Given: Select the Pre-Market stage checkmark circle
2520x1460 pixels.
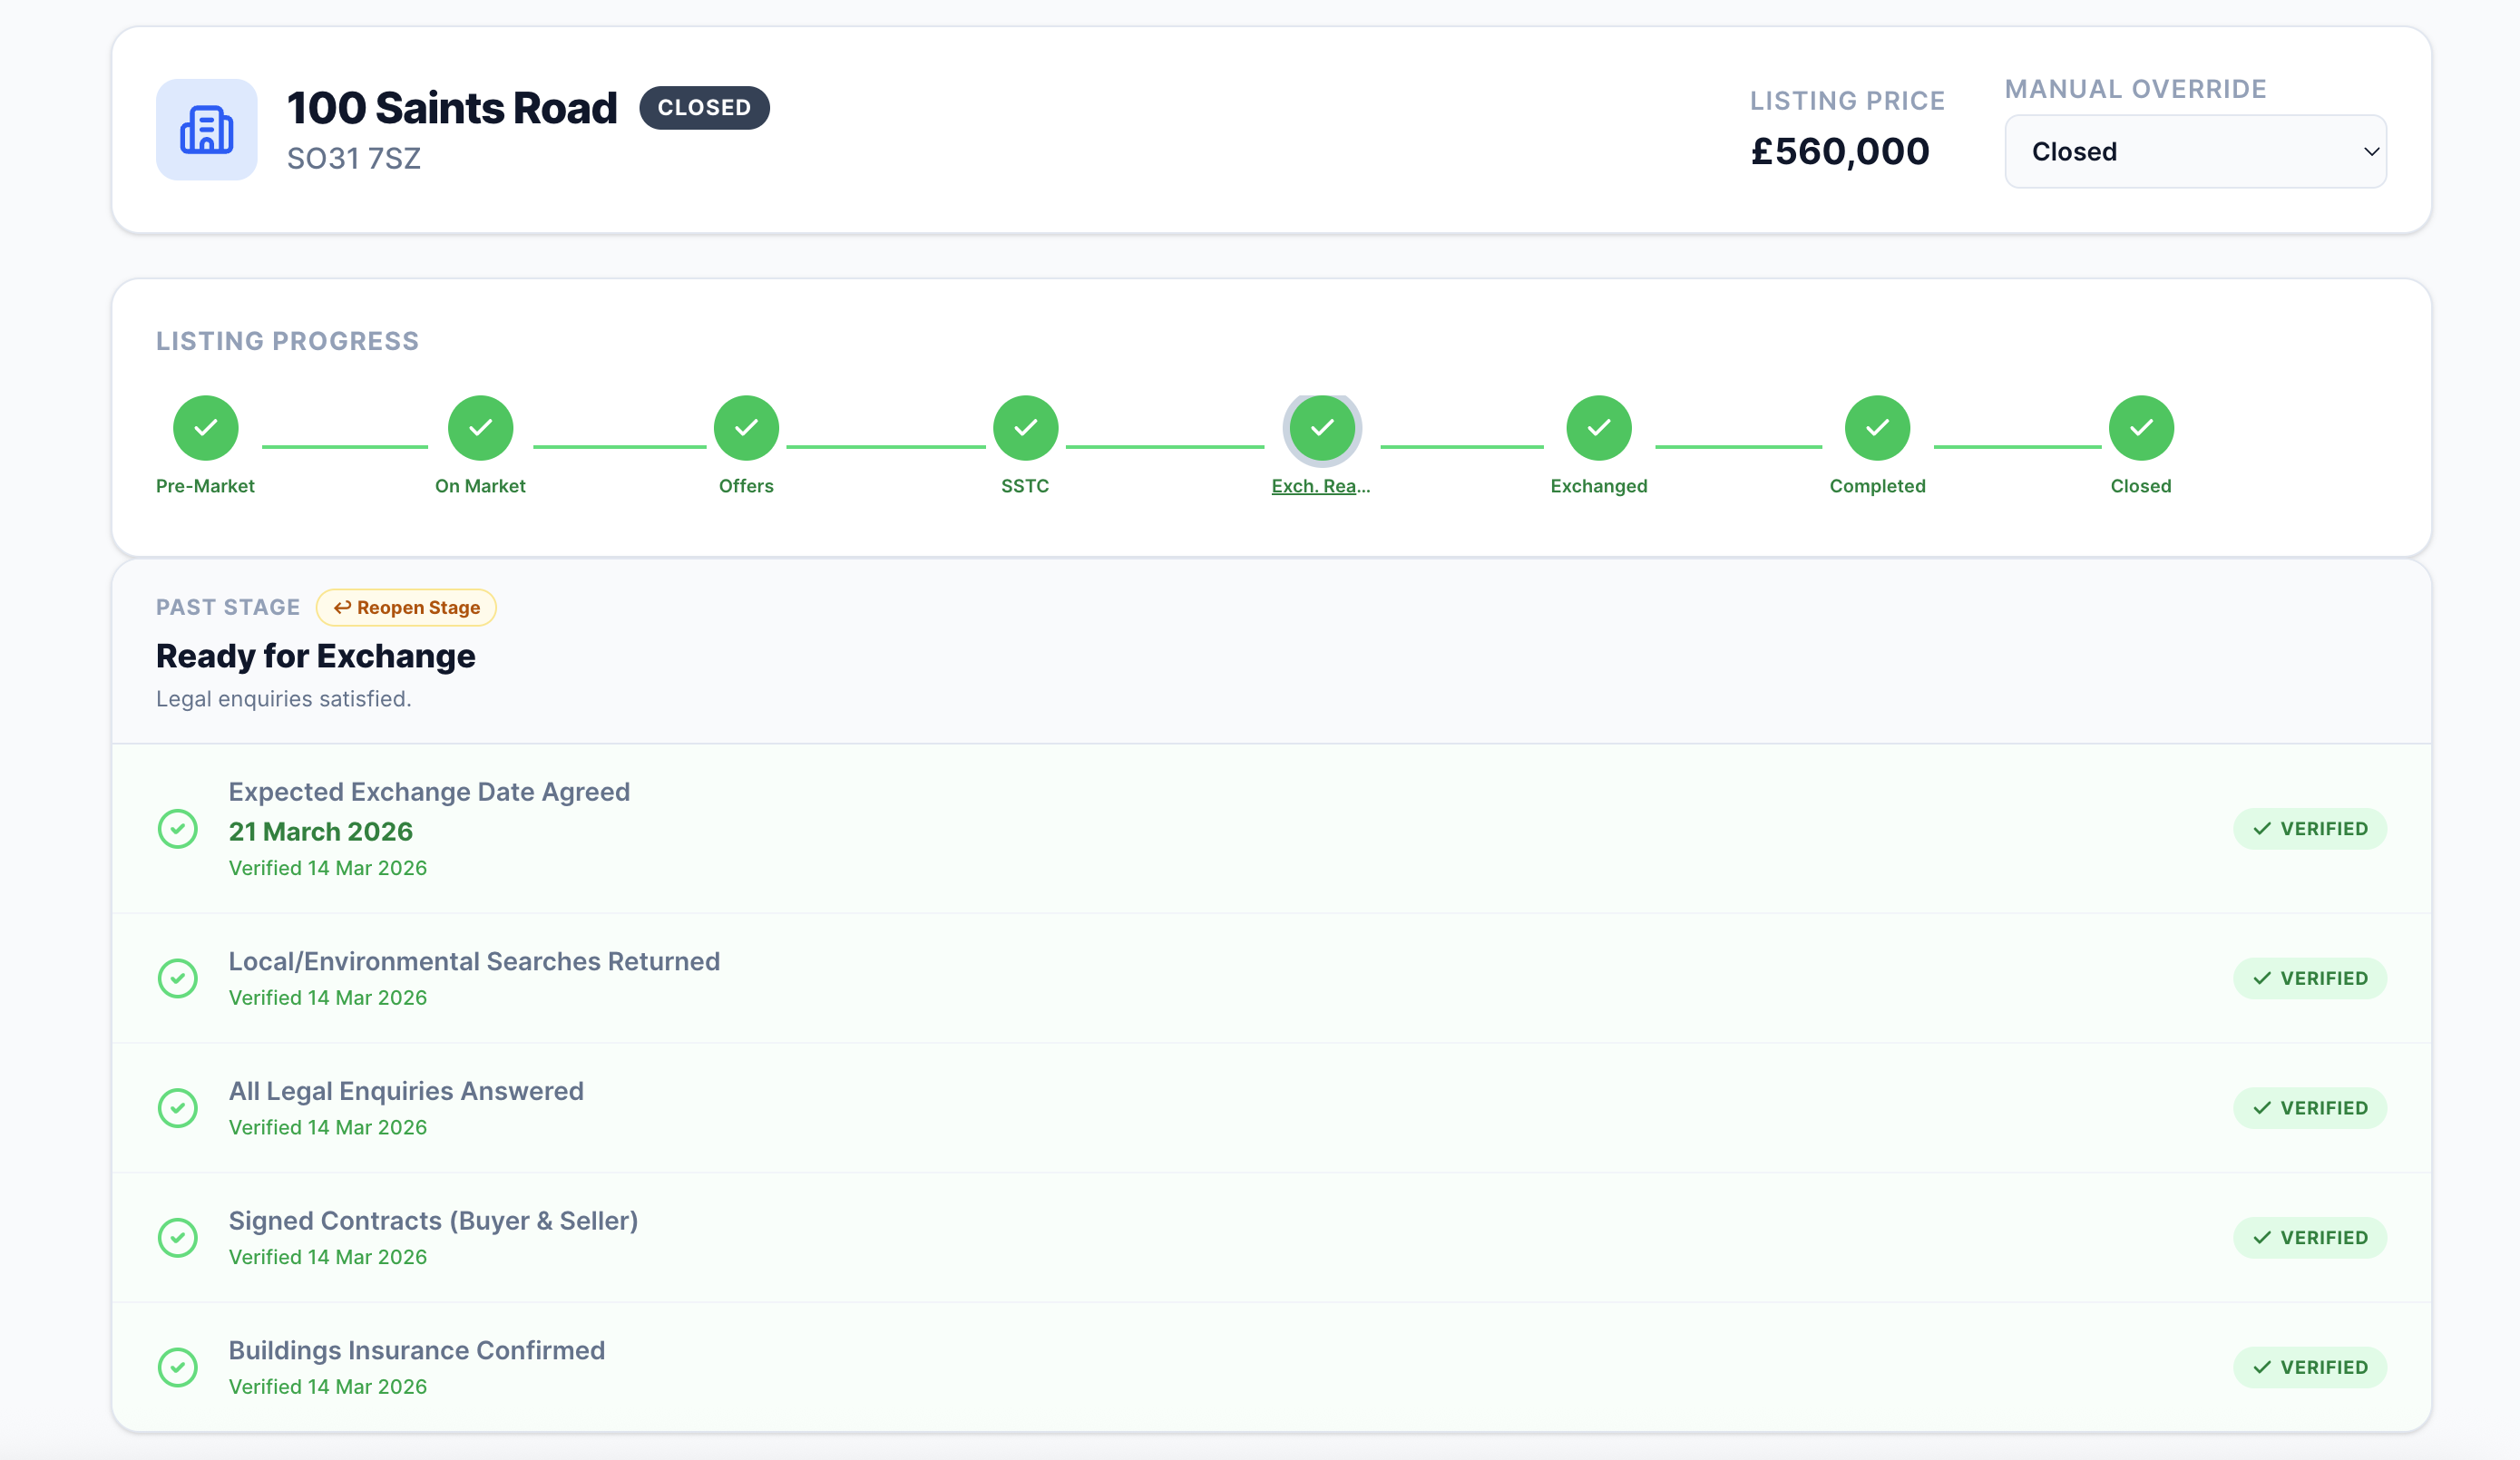Looking at the screenshot, I should point(205,427).
